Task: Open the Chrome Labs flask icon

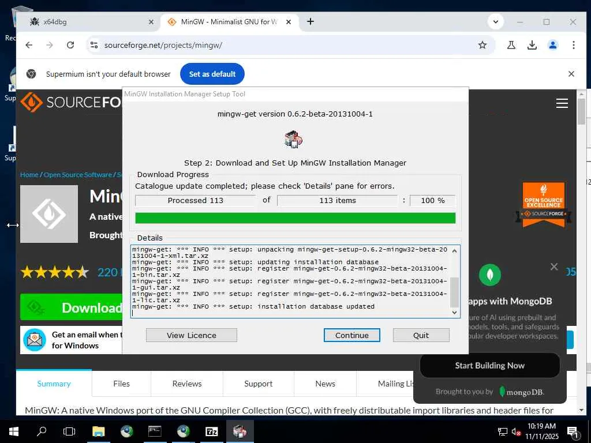Action: click(511, 45)
